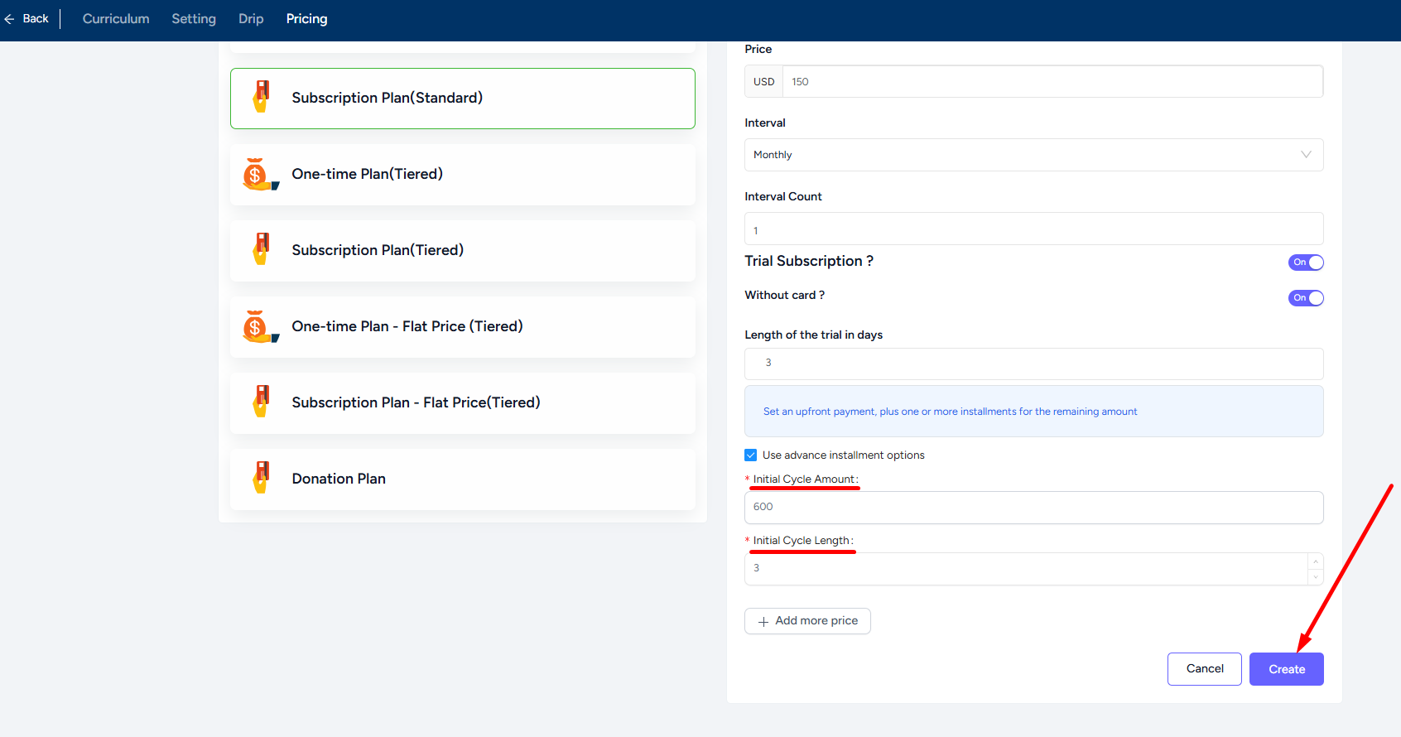Click the Length of the trial in days label
The image size is (1401, 737).
click(813, 335)
